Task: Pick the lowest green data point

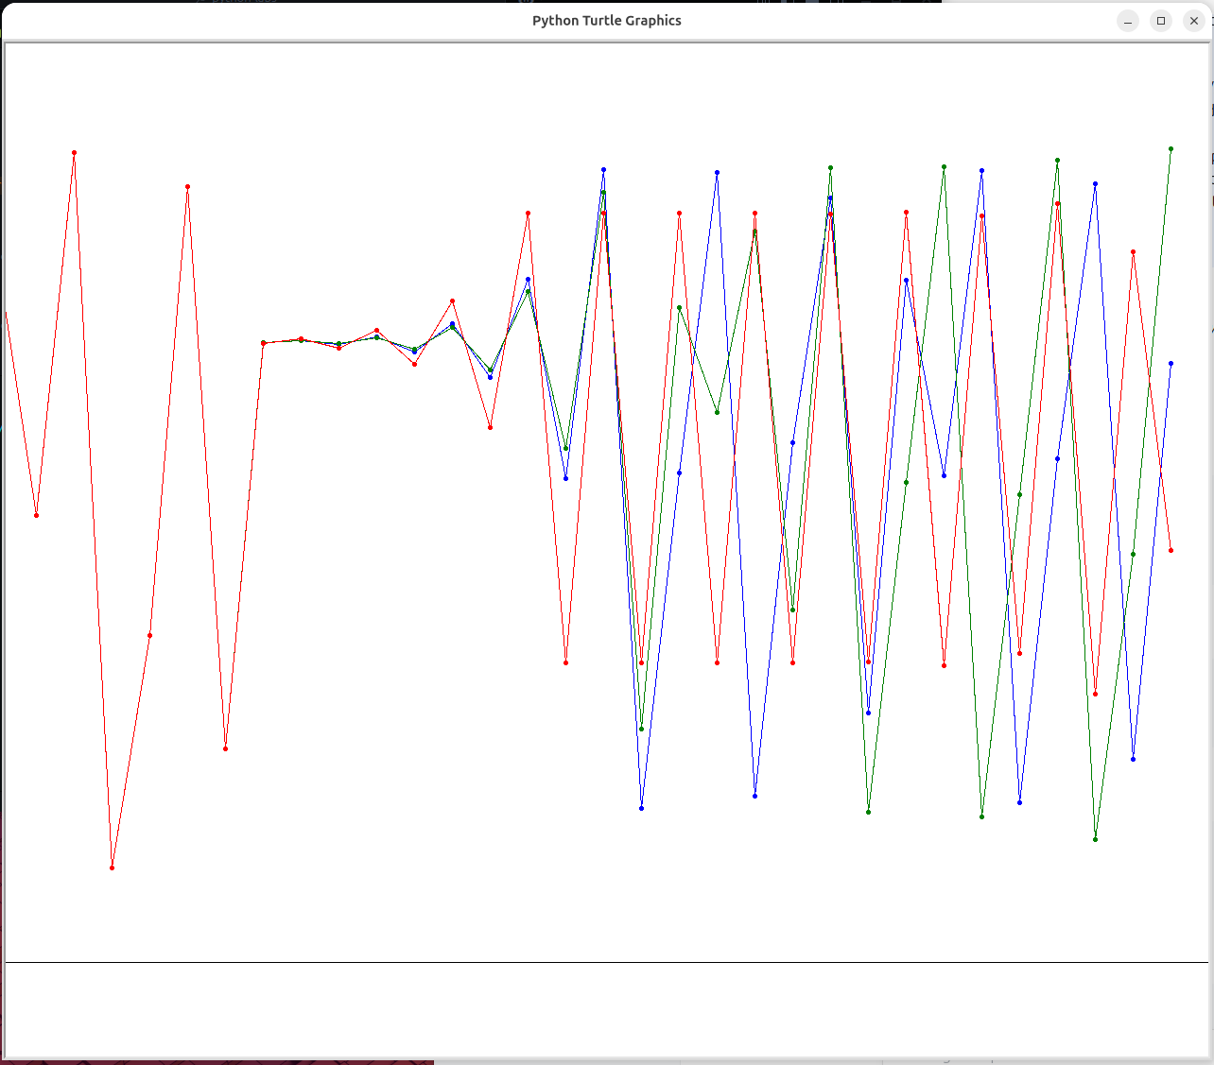Action: (x=1095, y=839)
